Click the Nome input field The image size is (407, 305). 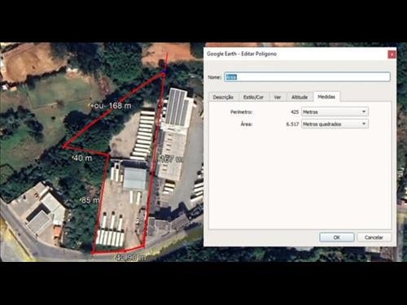(307, 77)
